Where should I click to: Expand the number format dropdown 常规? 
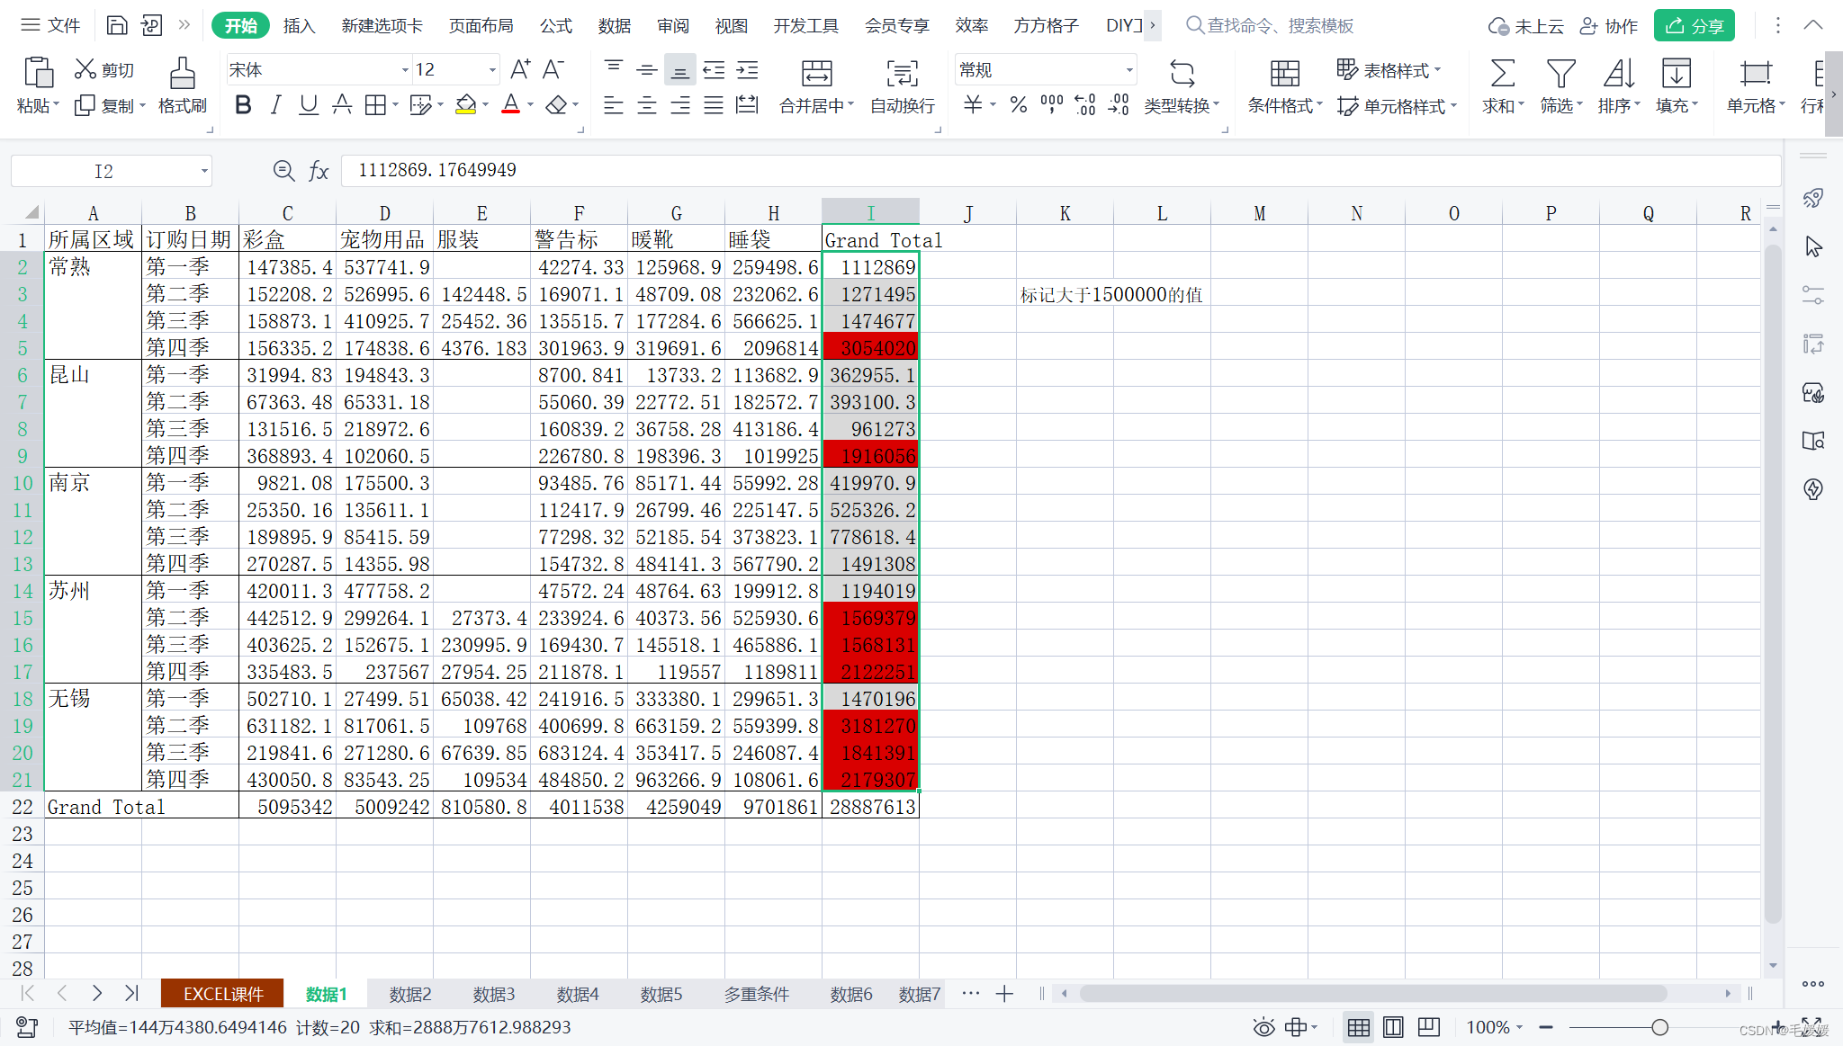click(x=1128, y=70)
